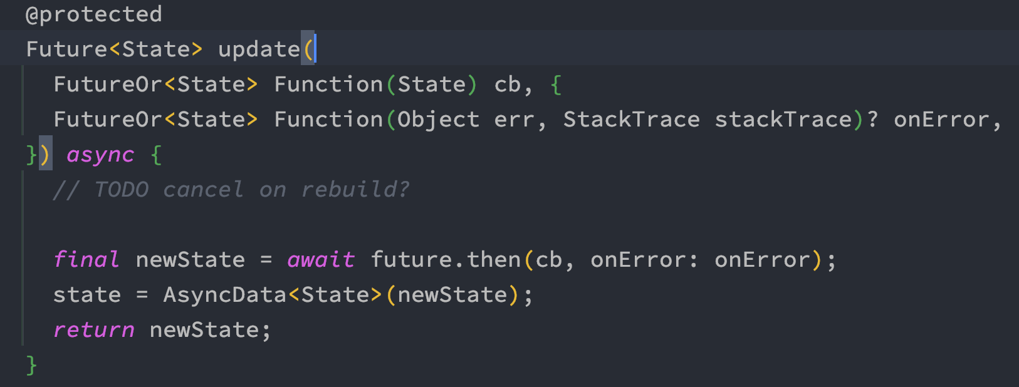Click the state assignment variable
The width and height of the screenshot is (1019, 387).
point(87,295)
